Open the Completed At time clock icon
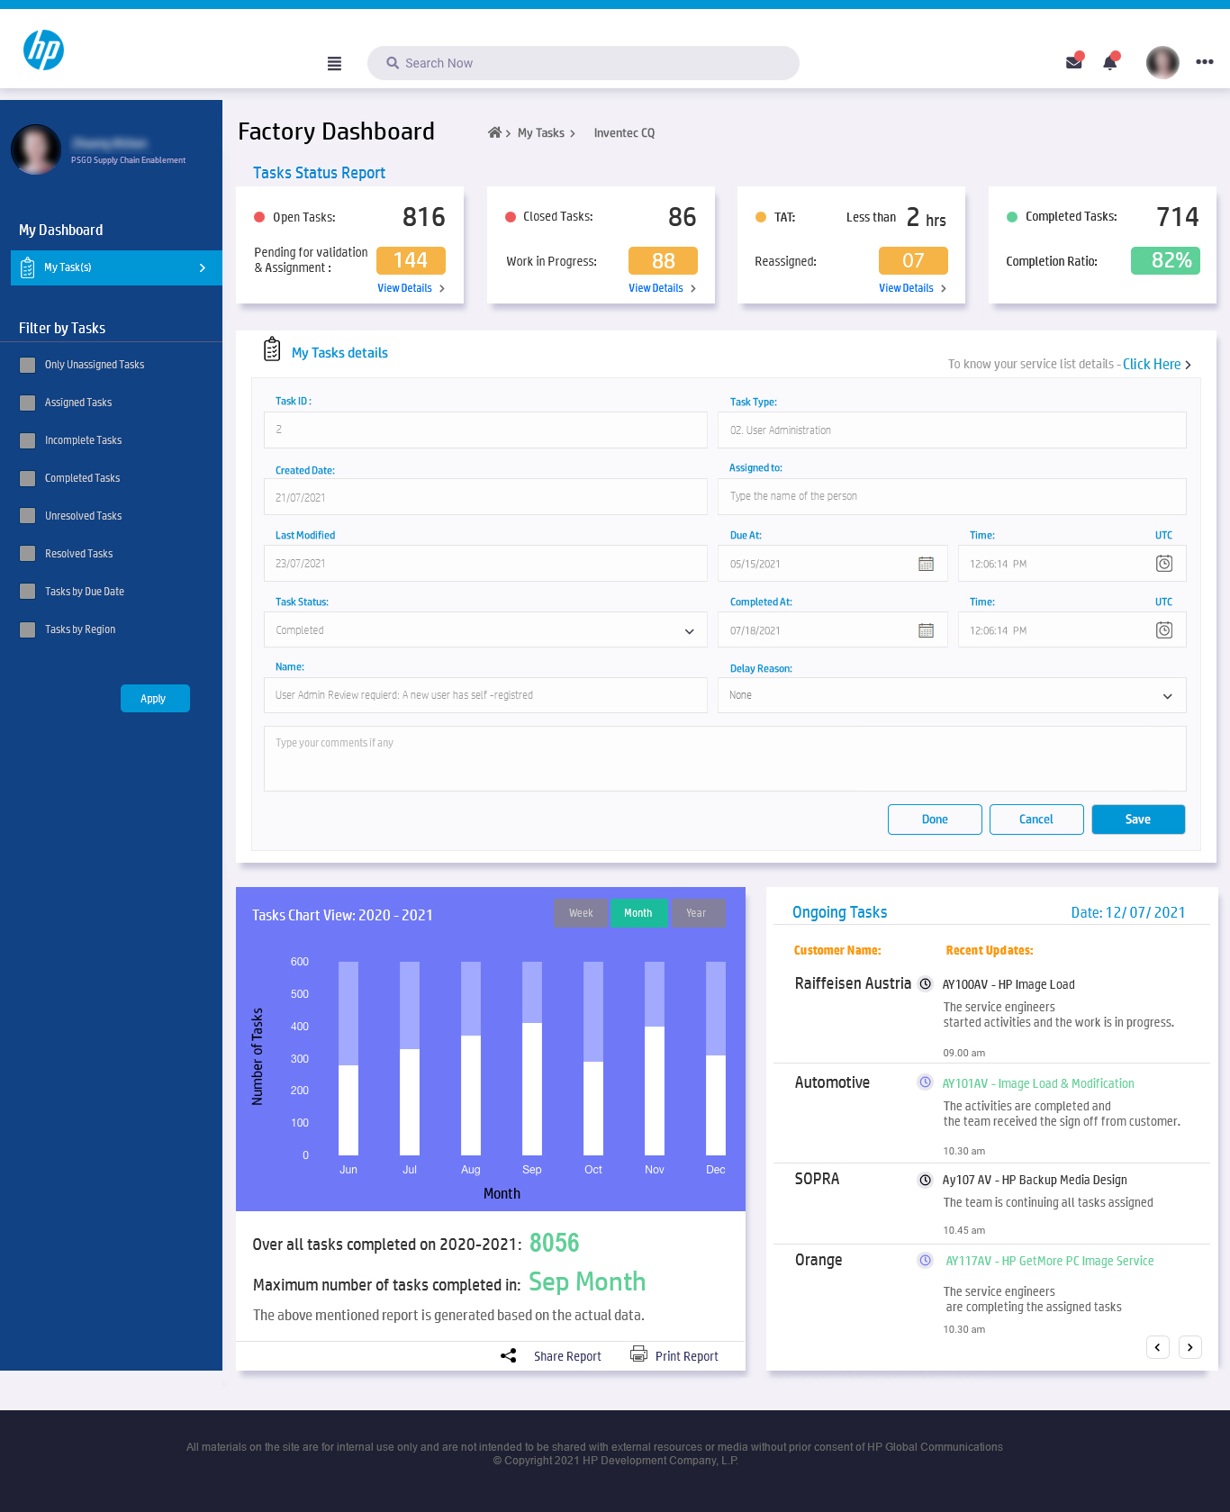The image size is (1230, 1512). (x=1164, y=630)
